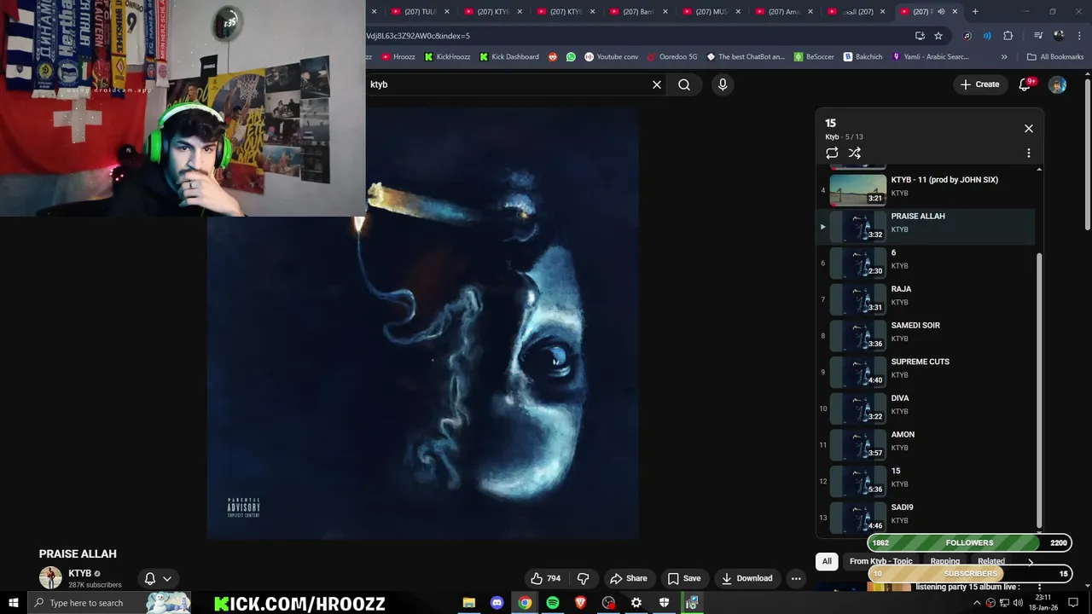Image resolution: width=1092 pixels, height=614 pixels.
Task: Expand hidden bookmarks chevron
Action: tap(1004, 57)
